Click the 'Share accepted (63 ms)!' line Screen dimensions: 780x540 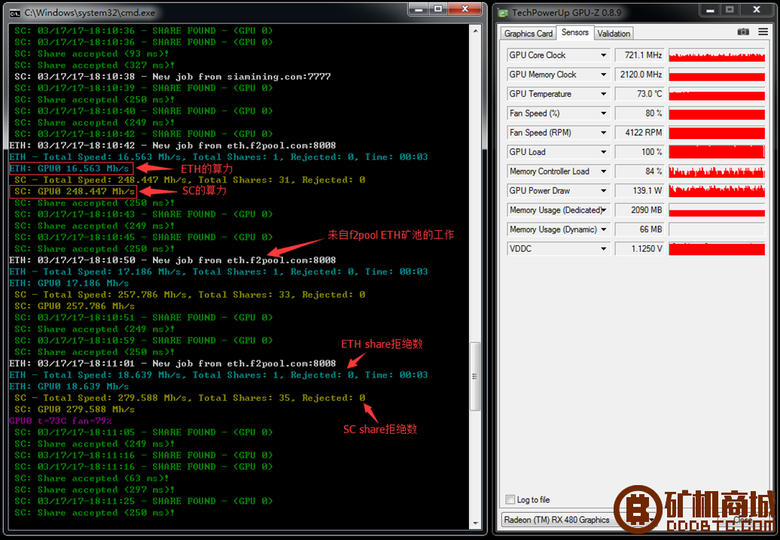[x=92, y=478]
